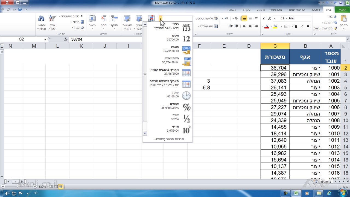Open the font color dropdown arrow
The image size is (350, 197).
(x=263, y=26)
